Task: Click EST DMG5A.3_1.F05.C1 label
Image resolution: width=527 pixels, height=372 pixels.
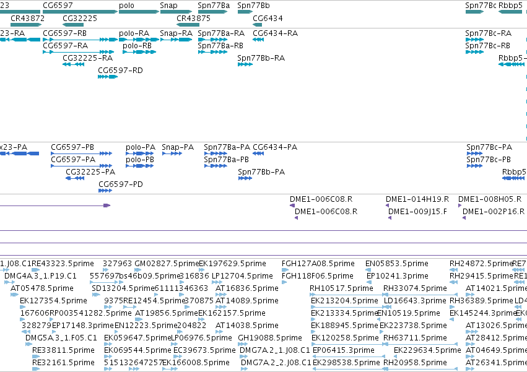Action: point(61,338)
